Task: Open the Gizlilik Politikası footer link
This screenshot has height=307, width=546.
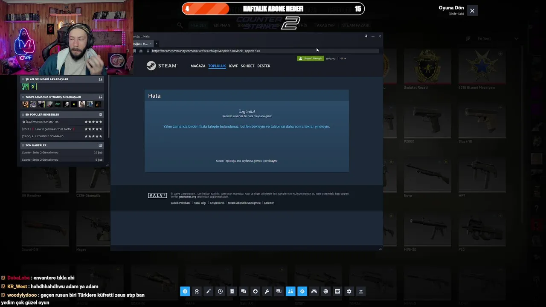Action: pos(180,203)
